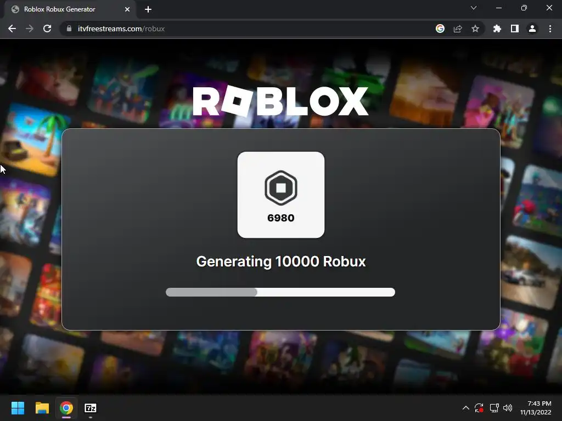
Task: Click the Chrome taskbar icon
Action: (x=66, y=408)
